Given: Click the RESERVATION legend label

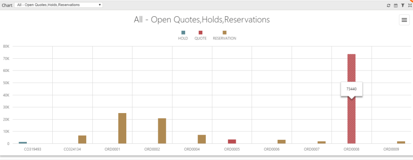Looking at the screenshot, I should coord(224,39).
